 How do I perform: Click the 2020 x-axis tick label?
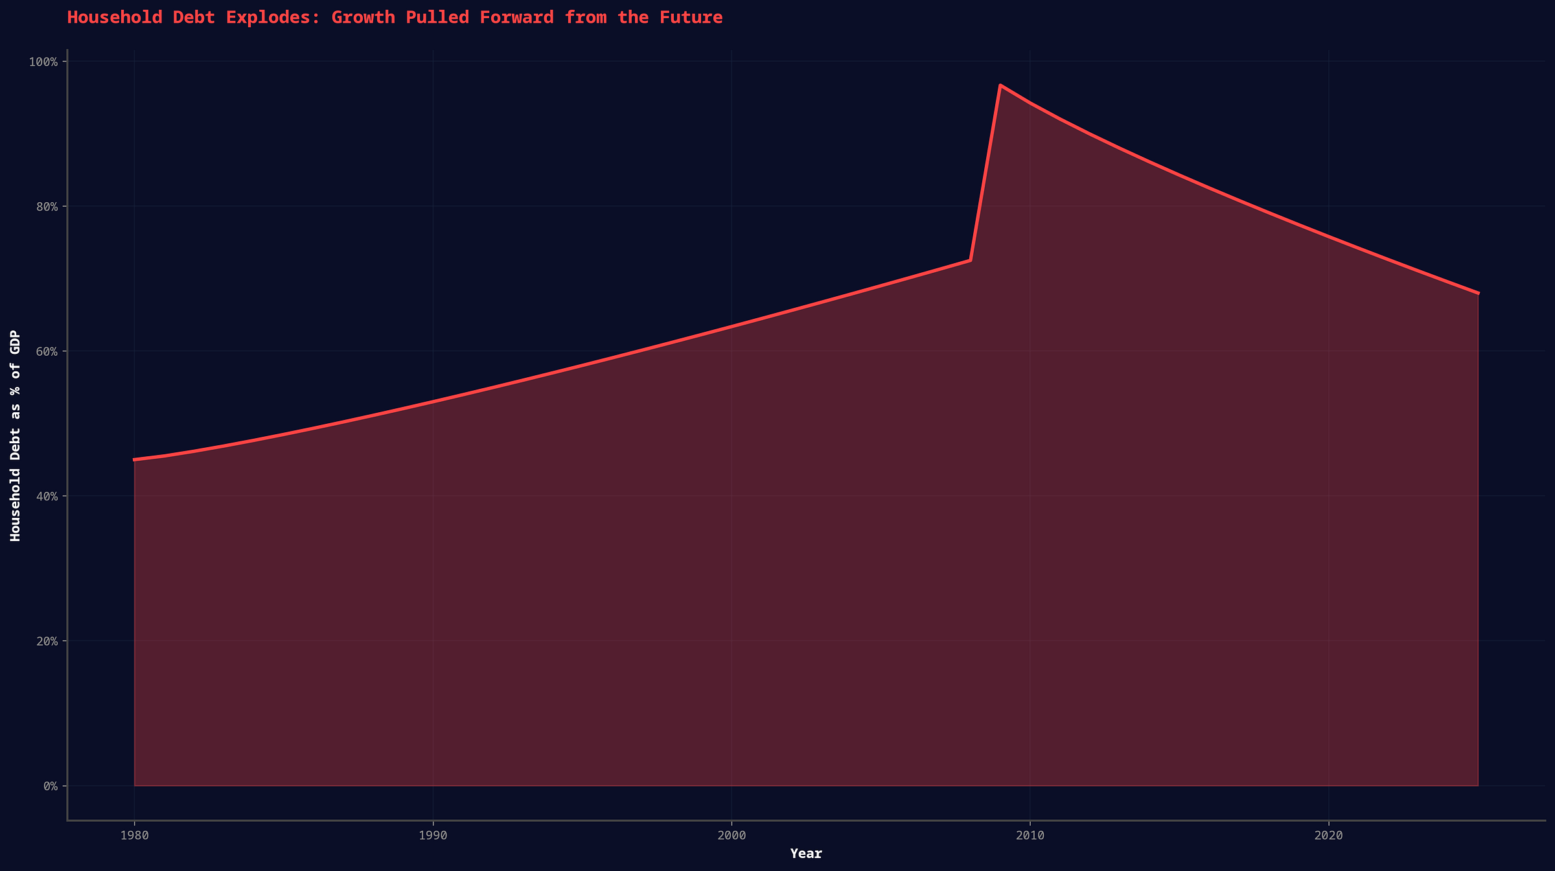pyautogui.click(x=1329, y=836)
